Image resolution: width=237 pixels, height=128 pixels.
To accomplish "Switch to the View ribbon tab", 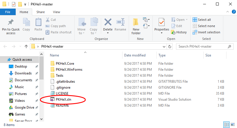I will click(x=56, y=12).
